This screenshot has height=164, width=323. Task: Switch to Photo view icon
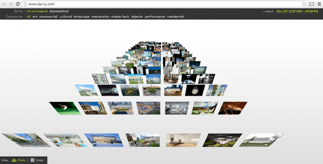pos(14,160)
